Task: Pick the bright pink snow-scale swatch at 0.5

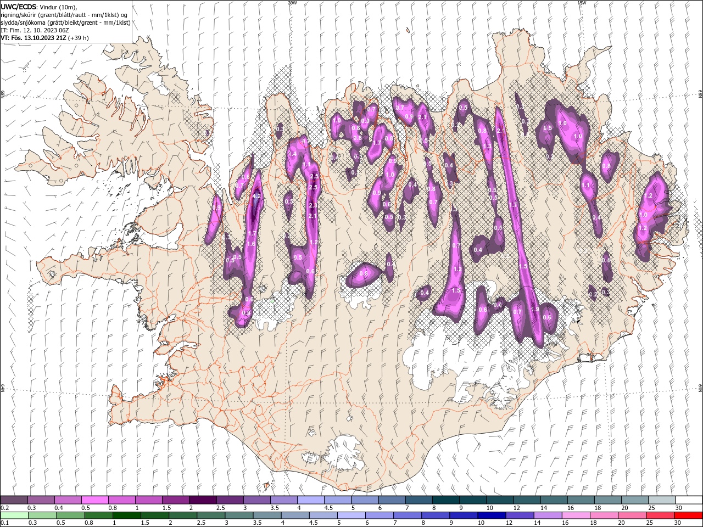Action: coord(94,500)
